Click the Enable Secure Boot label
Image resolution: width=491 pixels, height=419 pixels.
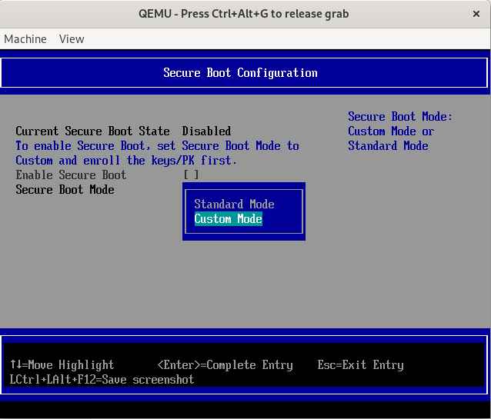pos(71,175)
